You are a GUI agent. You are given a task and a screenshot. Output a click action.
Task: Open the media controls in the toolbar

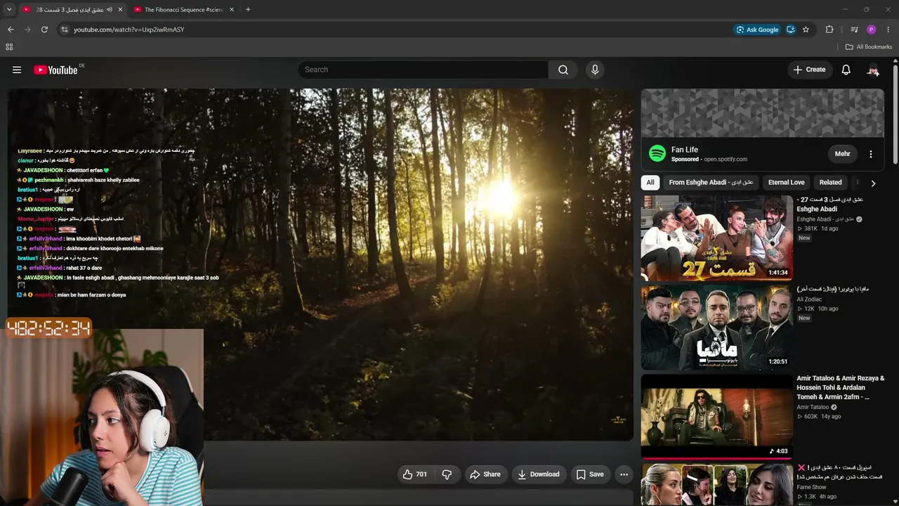854,30
